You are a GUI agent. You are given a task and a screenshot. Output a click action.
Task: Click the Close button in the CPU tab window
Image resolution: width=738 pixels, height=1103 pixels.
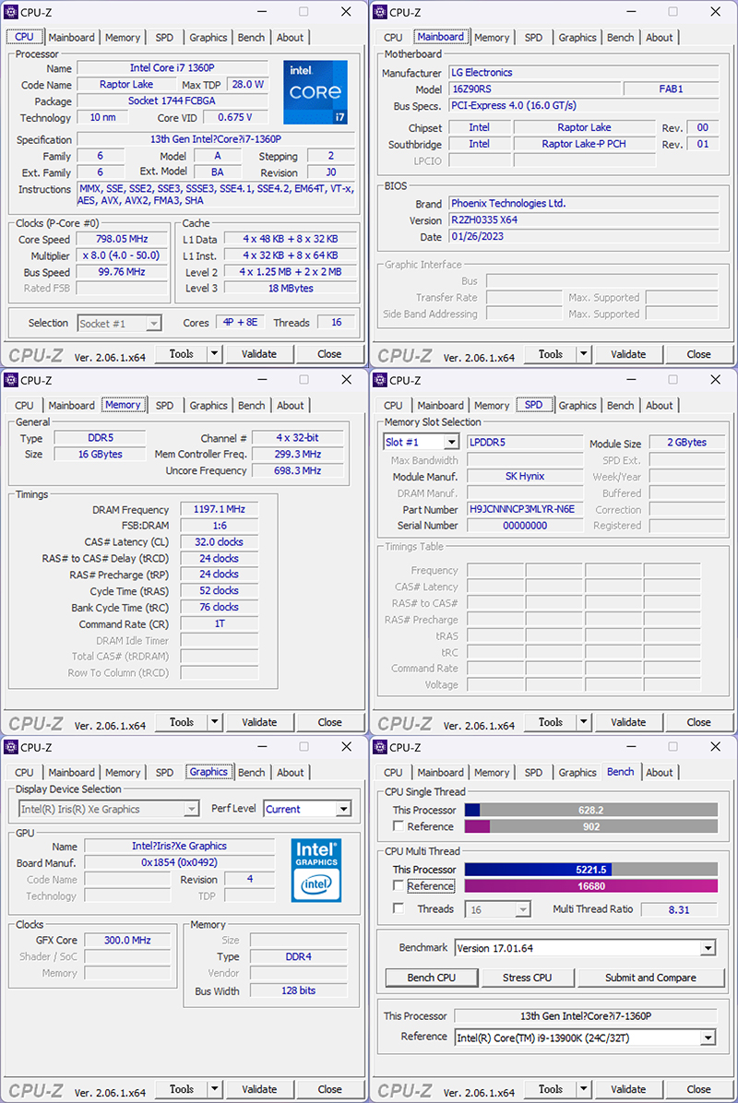329,354
